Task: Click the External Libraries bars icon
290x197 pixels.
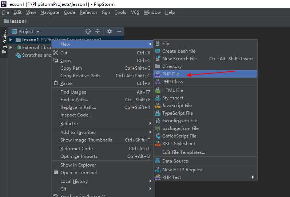Action: pyautogui.click(x=18, y=48)
